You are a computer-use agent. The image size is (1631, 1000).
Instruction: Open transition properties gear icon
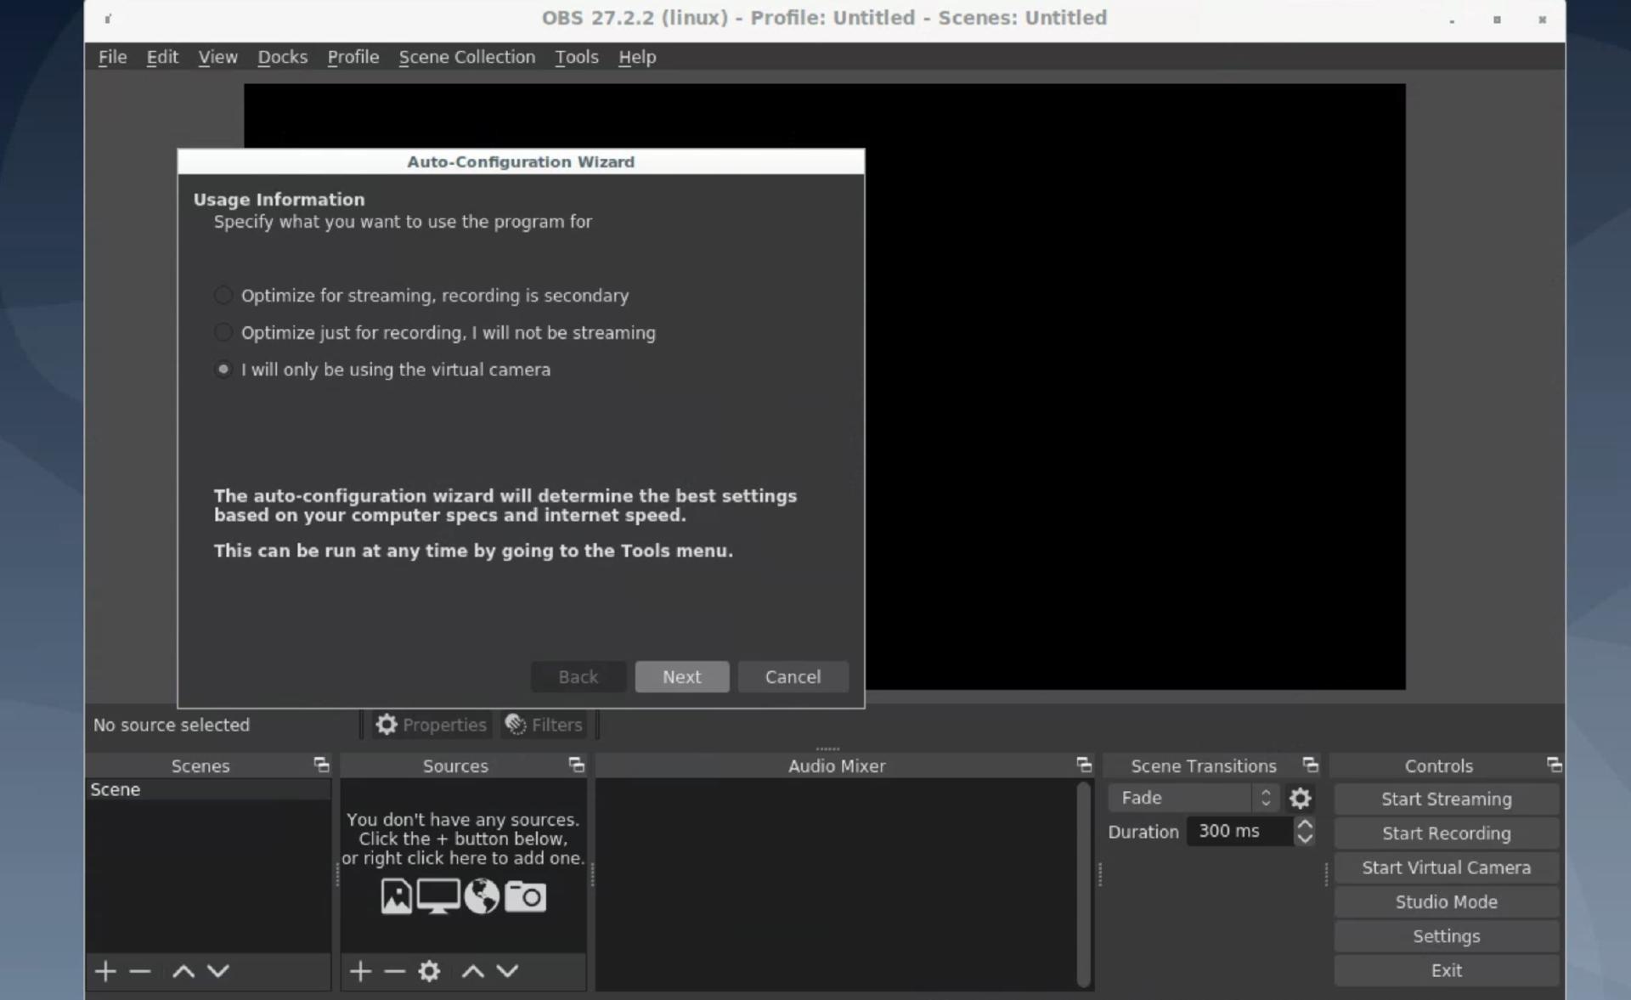pos(1300,799)
